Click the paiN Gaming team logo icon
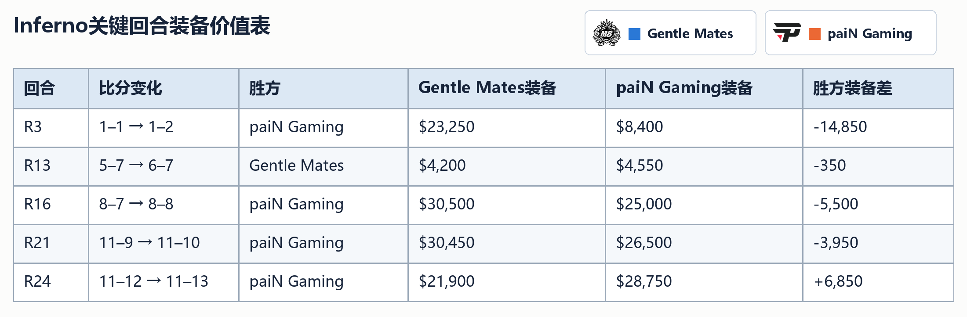 (x=787, y=33)
